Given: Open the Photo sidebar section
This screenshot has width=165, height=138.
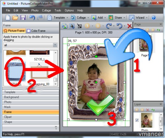Looking at the screenshot, I should tap(31, 102).
